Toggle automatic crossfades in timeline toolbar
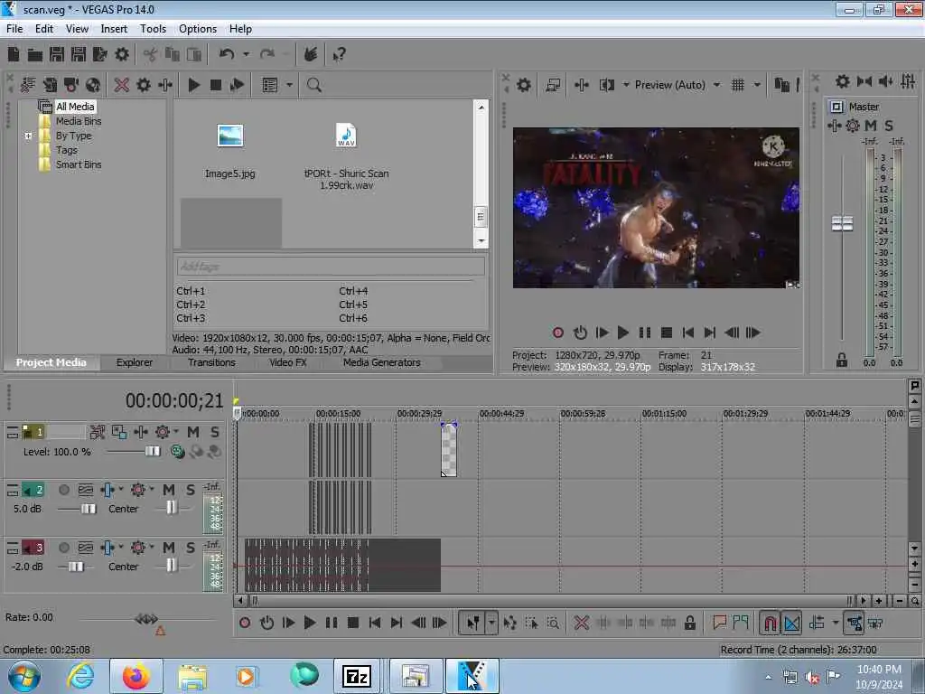The width and height of the screenshot is (925, 694). [x=791, y=623]
